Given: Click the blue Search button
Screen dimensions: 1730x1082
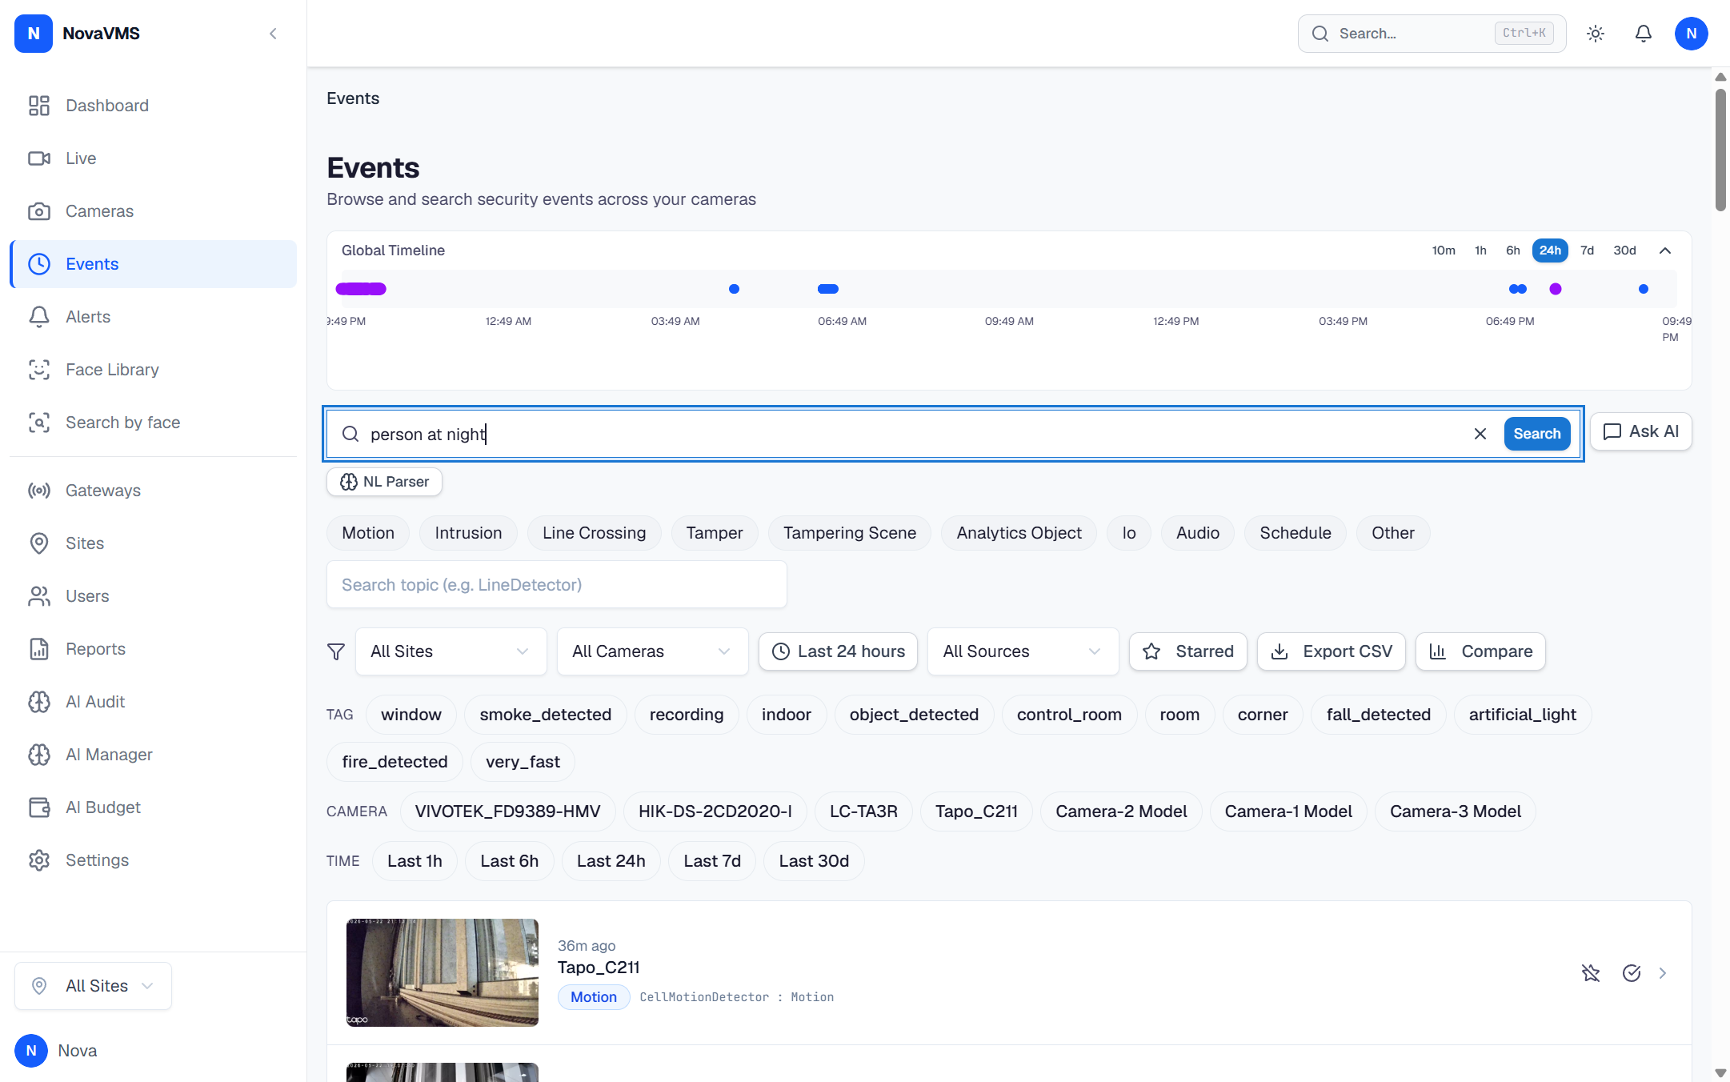Looking at the screenshot, I should 1537,434.
